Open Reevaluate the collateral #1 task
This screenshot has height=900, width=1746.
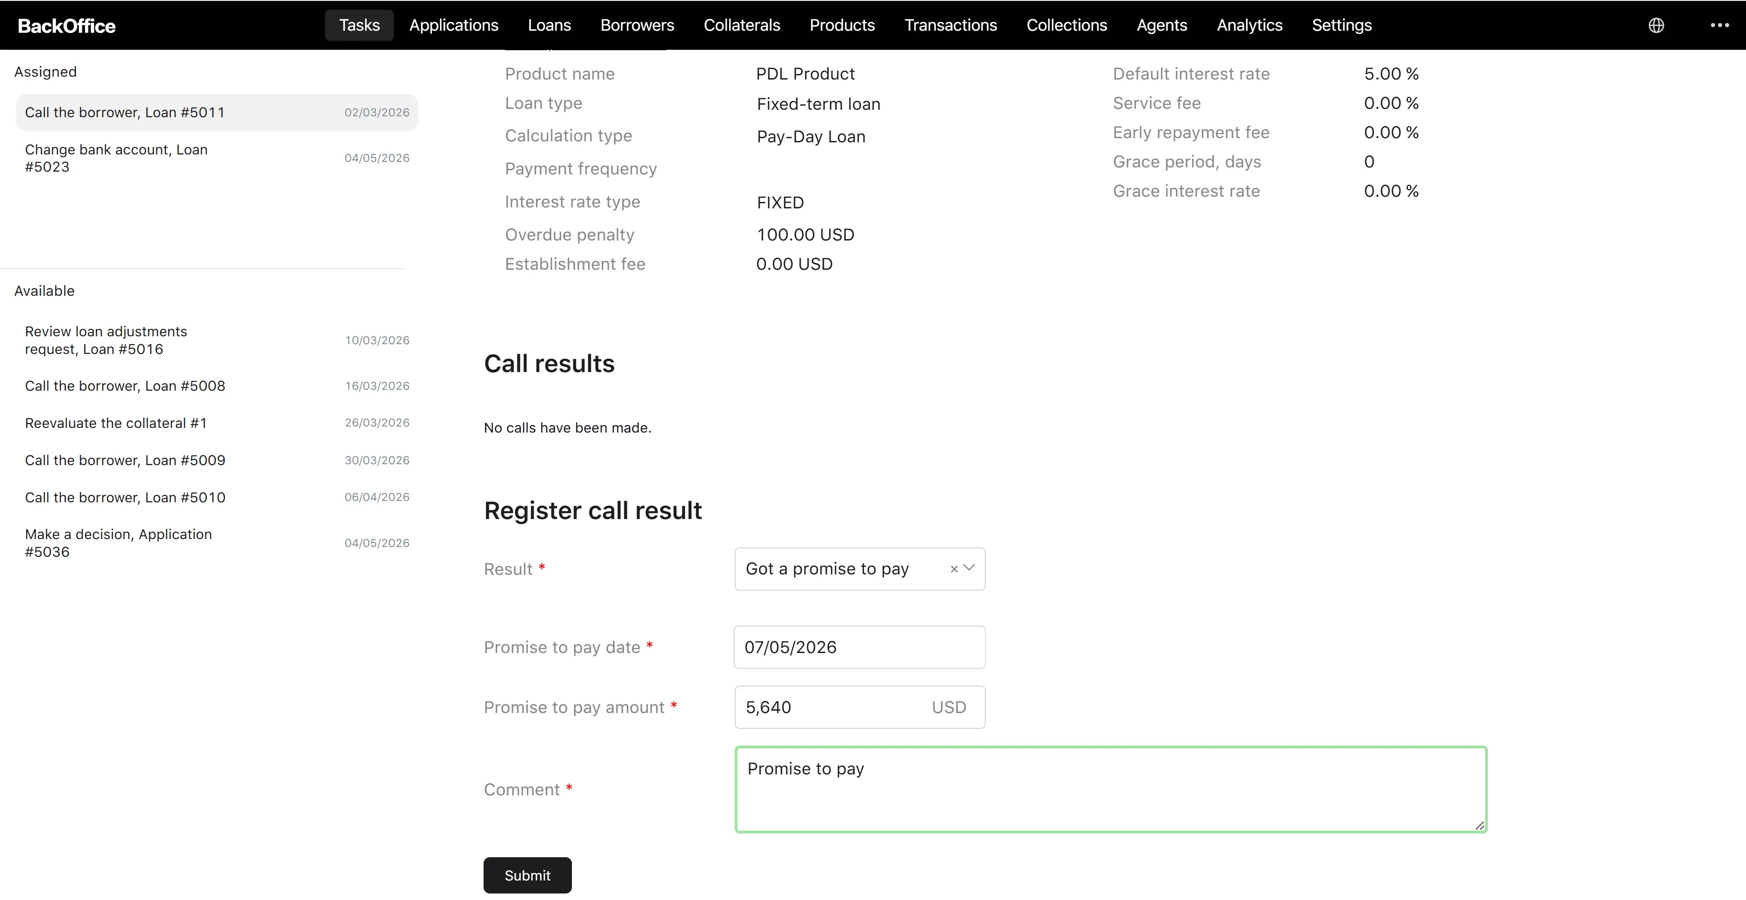pyautogui.click(x=217, y=423)
